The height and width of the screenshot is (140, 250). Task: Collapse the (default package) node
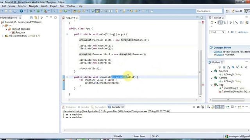click(x=7, y=29)
